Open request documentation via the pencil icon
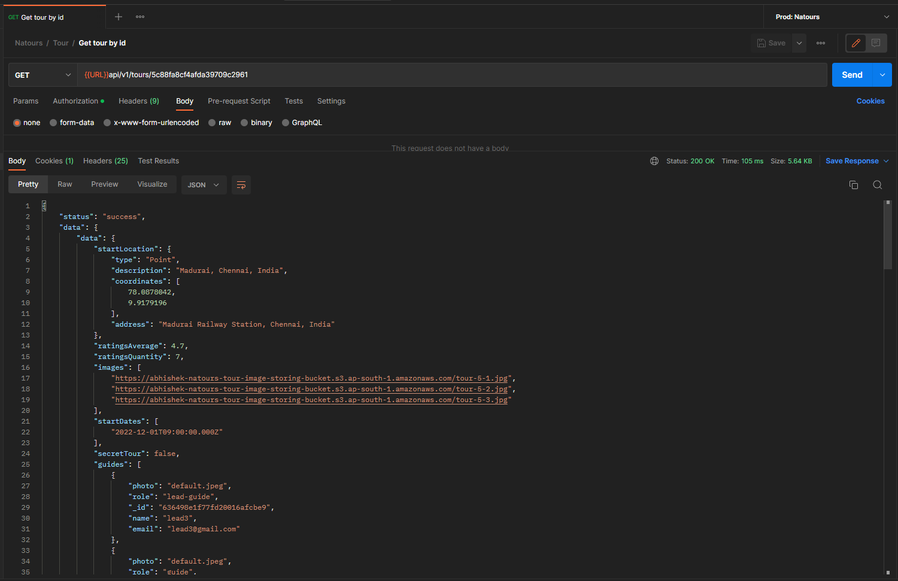The image size is (898, 581). coord(855,42)
